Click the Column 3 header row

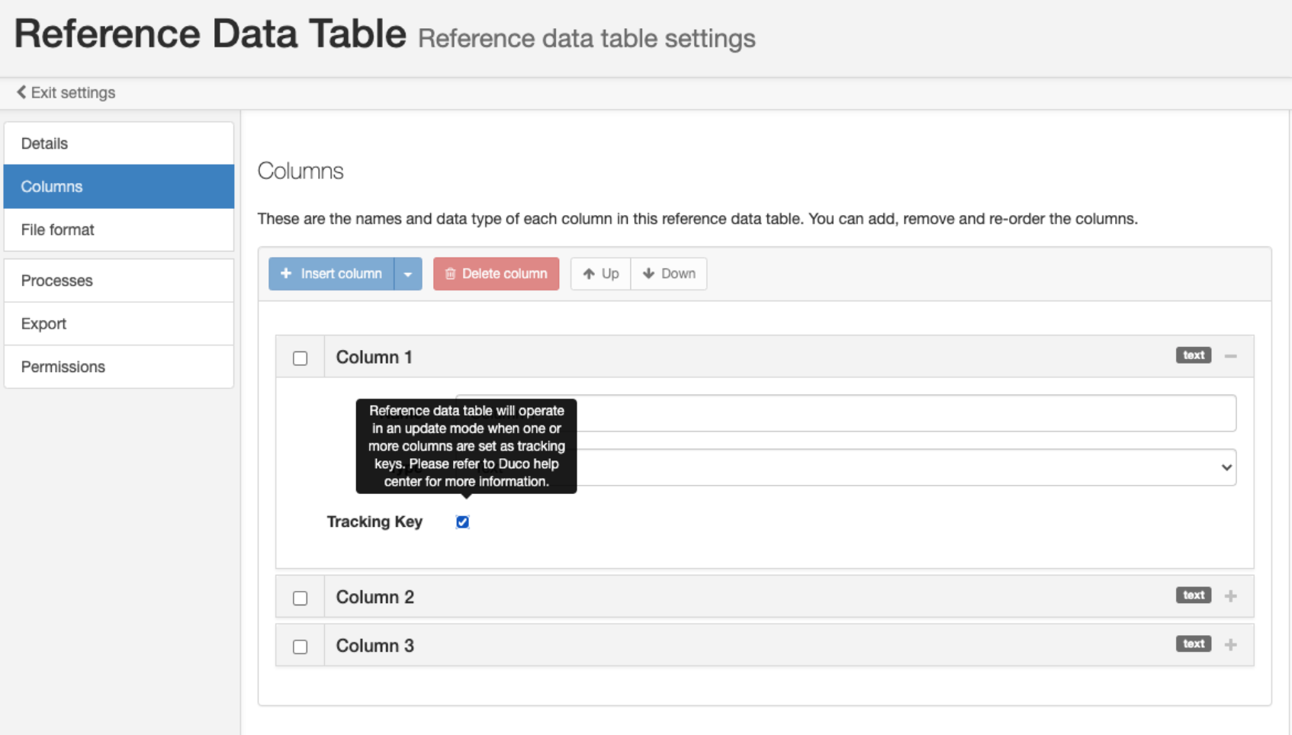click(764, 646)
